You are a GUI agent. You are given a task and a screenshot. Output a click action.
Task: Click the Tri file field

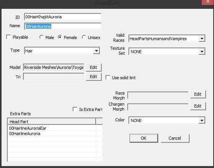53,77
